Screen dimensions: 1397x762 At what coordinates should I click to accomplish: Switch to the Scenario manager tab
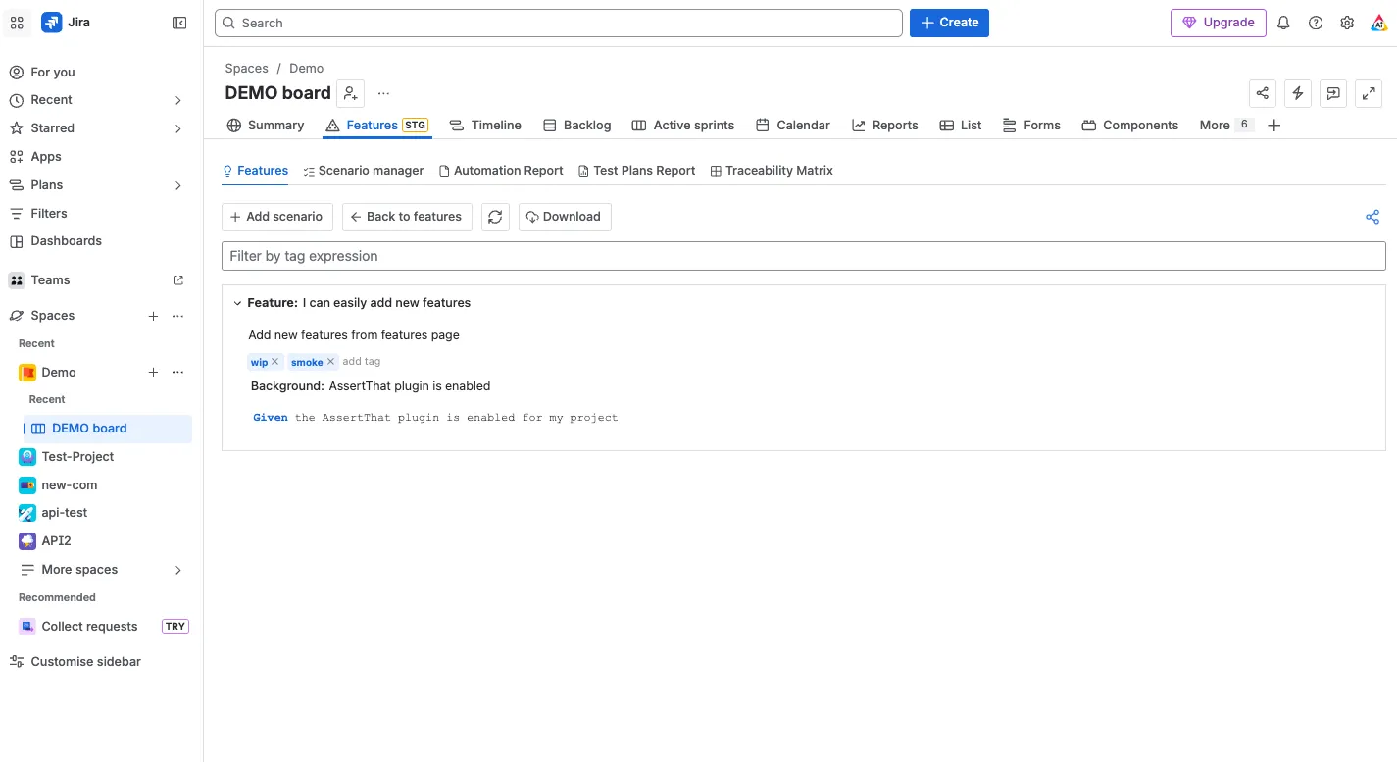click(x=363, y=171)
